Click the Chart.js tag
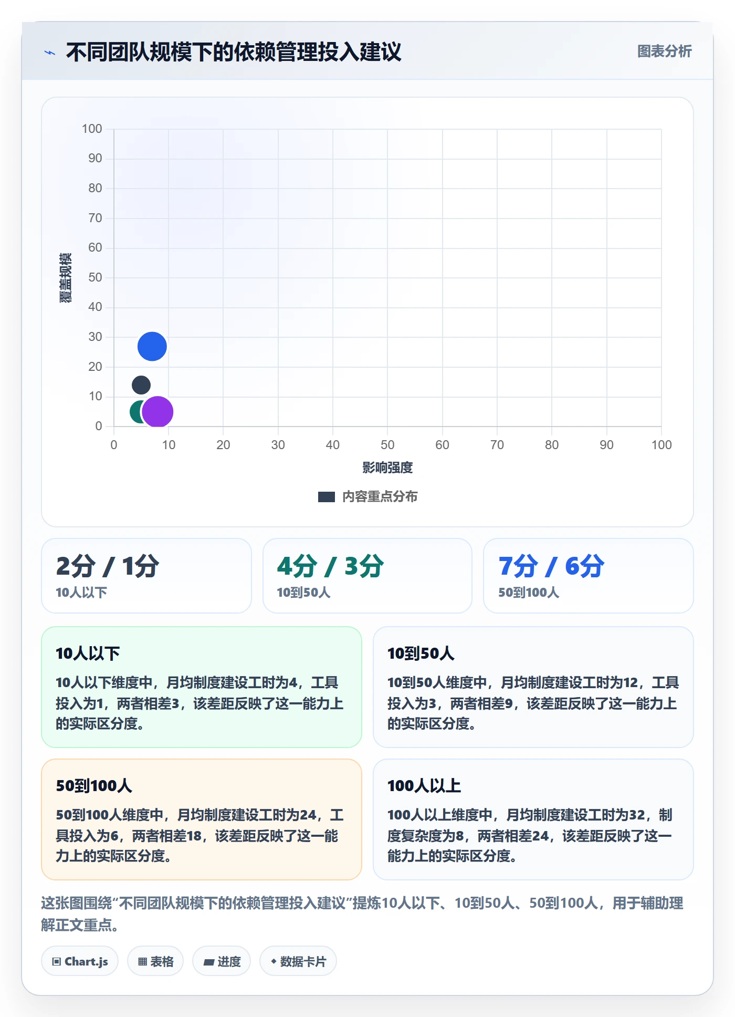This screenshot has height=1017, width=735. tap(80, 961)
